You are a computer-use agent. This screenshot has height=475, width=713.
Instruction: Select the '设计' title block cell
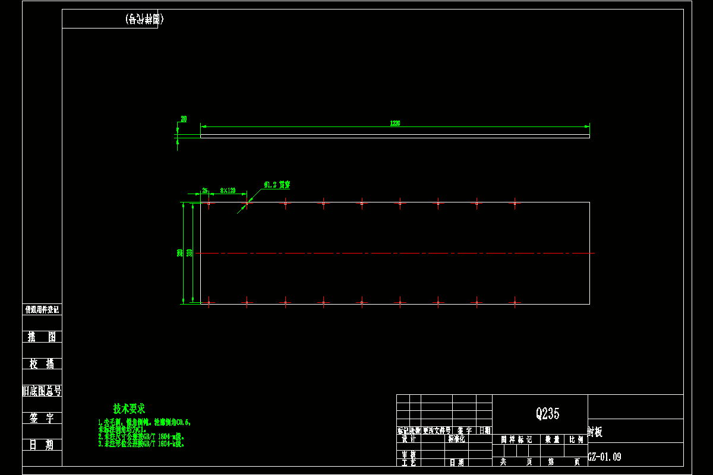coord(409,439)
